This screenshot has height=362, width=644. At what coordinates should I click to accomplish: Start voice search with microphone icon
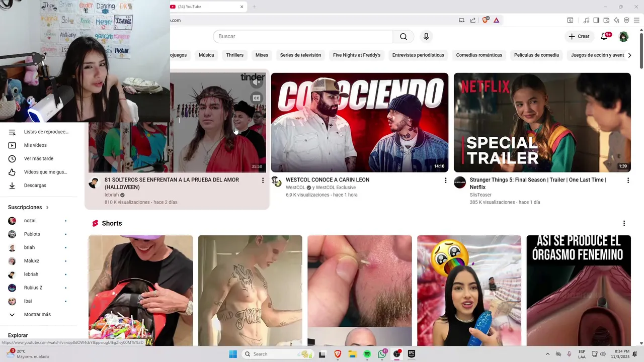[426, 36]
